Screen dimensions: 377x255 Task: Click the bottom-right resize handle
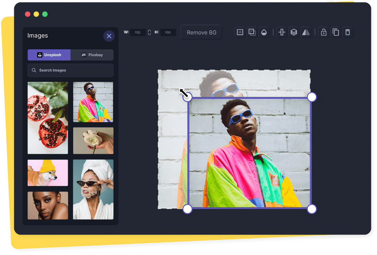pos(312,208)
